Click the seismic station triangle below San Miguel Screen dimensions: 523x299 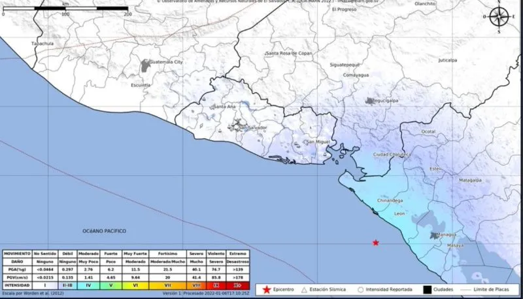[324, 154]
